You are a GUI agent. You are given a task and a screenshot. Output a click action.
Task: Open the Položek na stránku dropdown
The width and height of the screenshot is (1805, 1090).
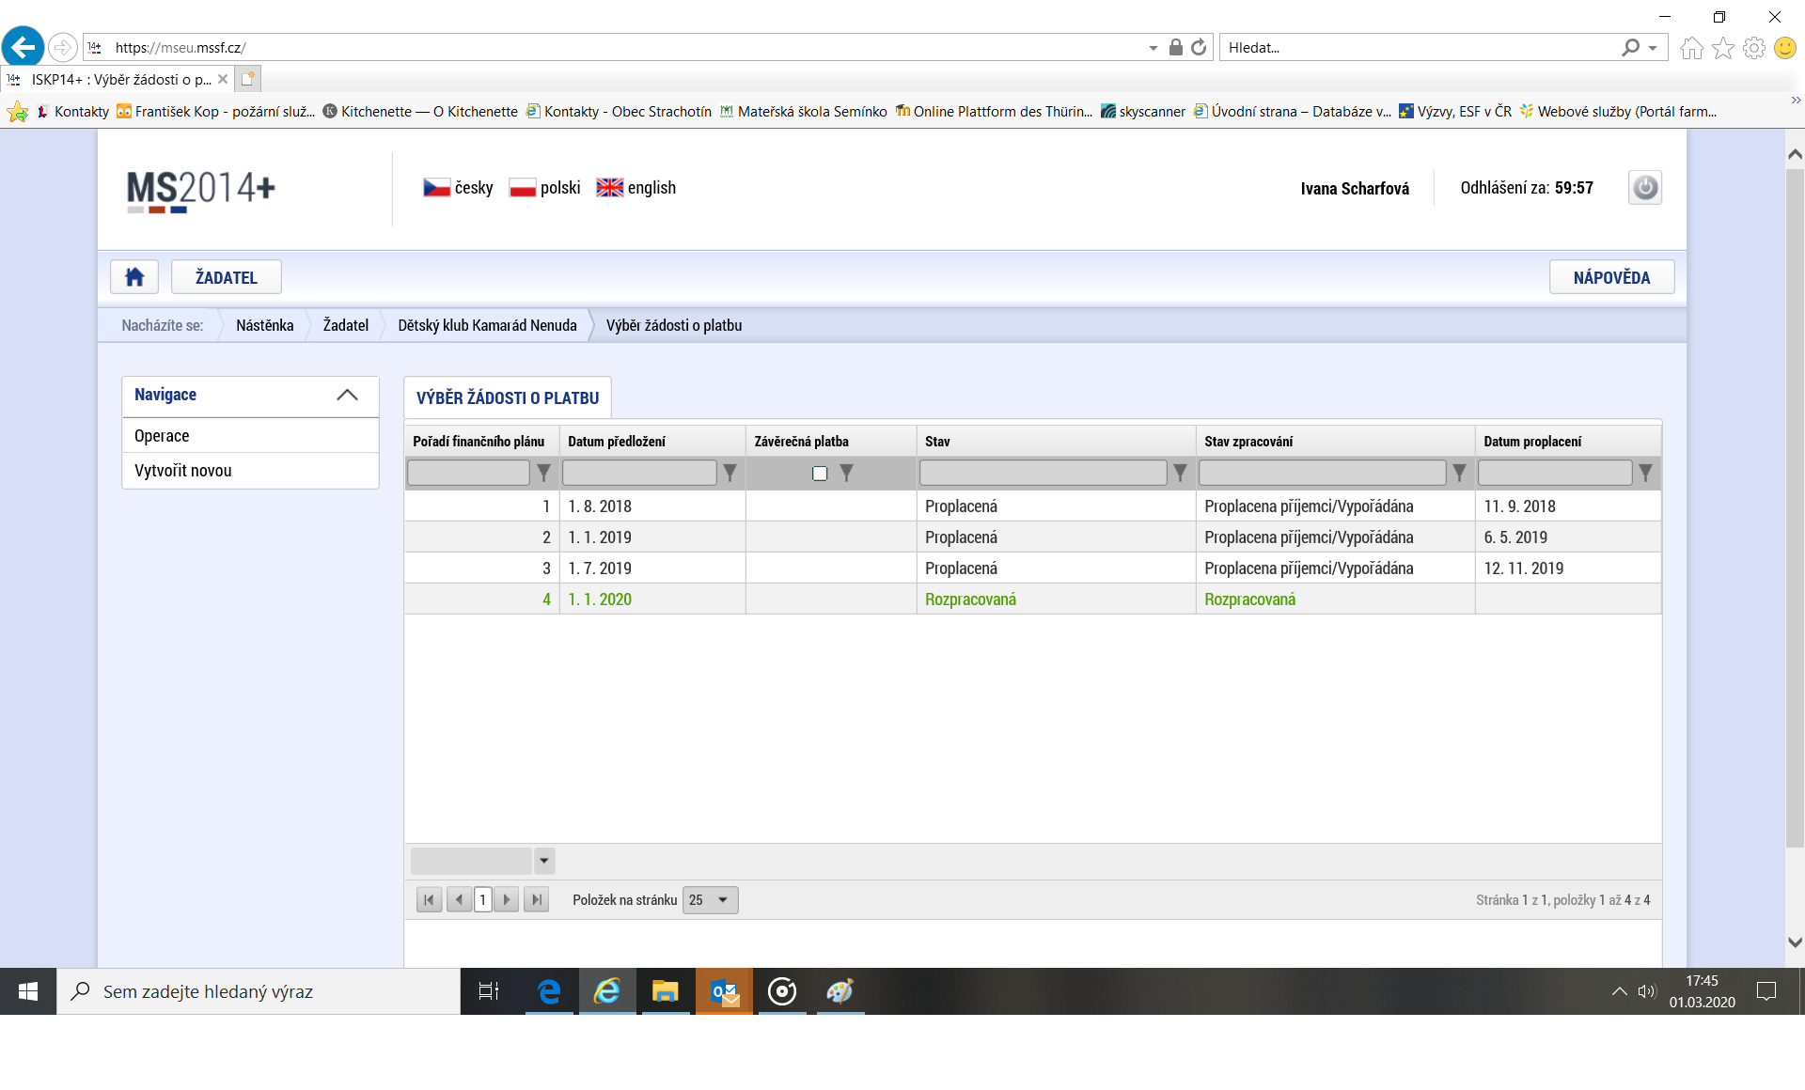710,900
